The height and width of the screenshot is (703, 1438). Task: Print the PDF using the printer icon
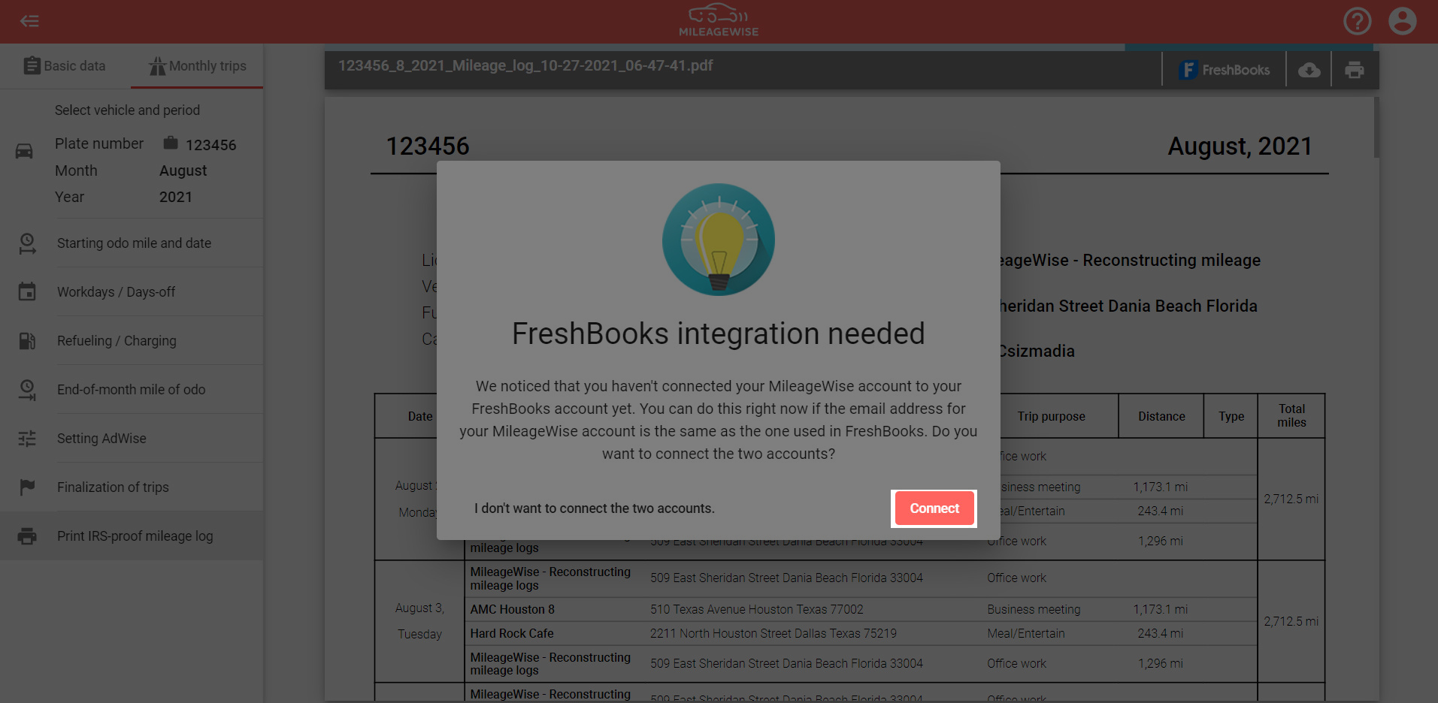[x=1355, y=69]
